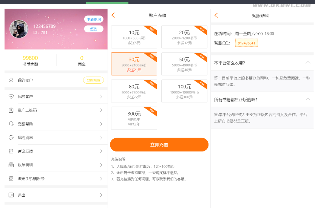Open 推广二维码 using its chevron arrow
The width and height of the screenshot is (315, 208).
point(101,110)
